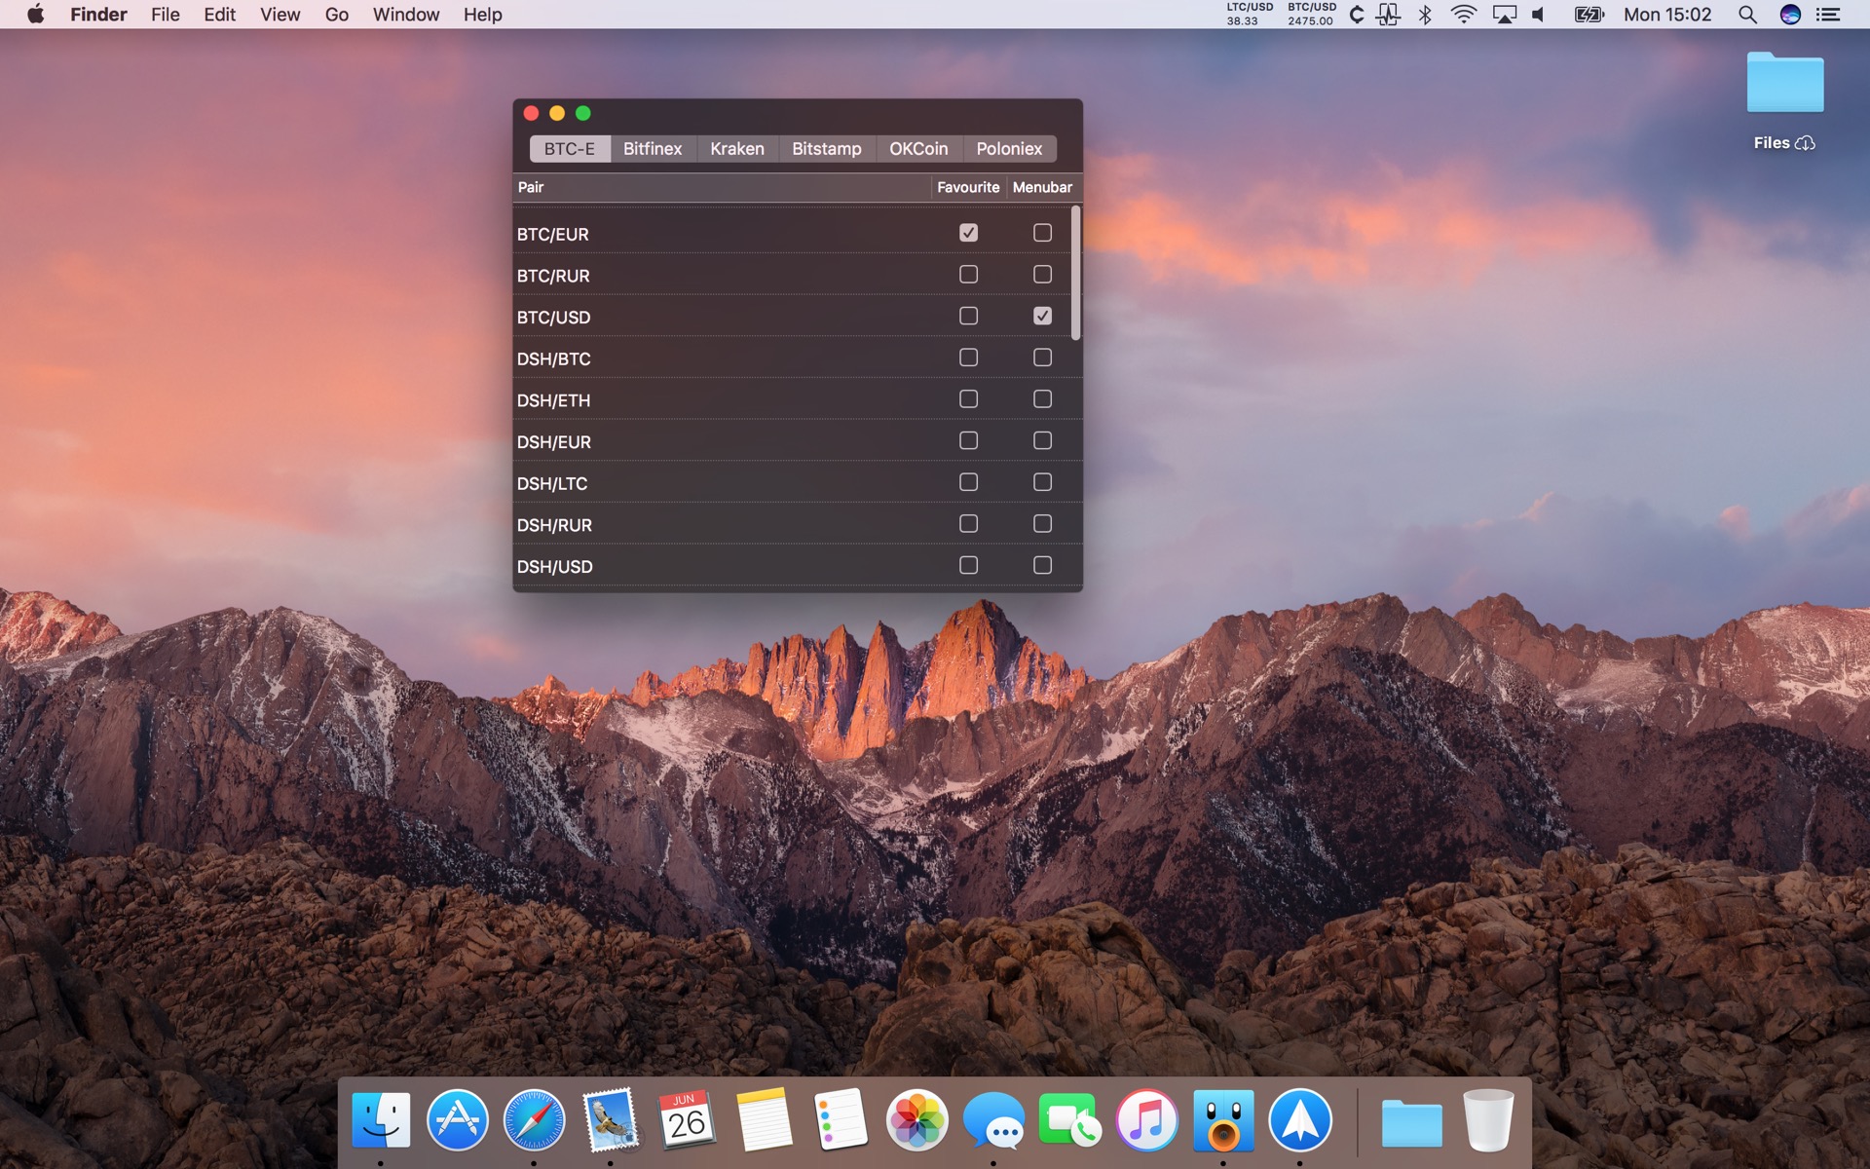The width and height of the screenshot is (1870, 1169).
Task: Click the activity monitor menu bar icon
Action: (x=1388, y=15)
